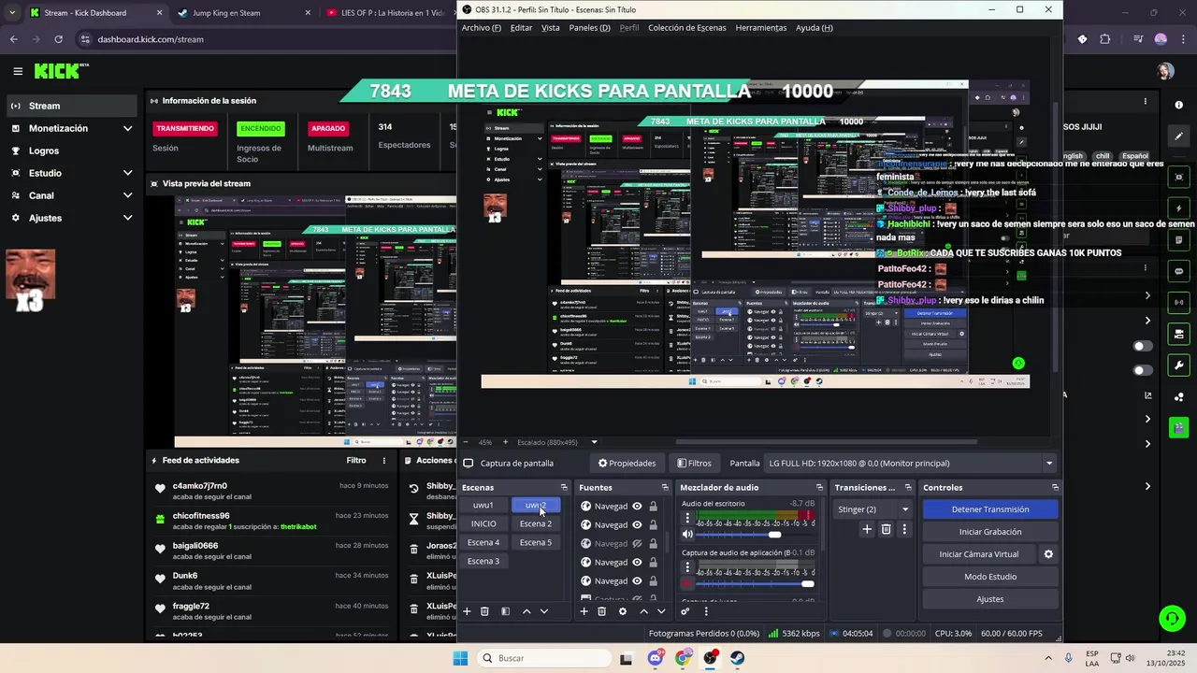This screenshot has height=673, width=1197.
Task: Open Kick support headset chat bubble
Action: point(1172,618)
